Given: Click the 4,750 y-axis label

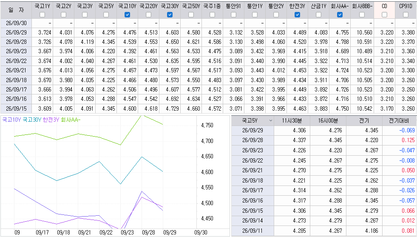Looking at the screenshot, I should (x=207, y=125).
